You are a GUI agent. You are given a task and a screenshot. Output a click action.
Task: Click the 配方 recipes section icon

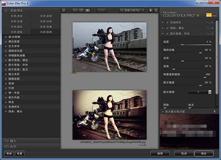7,141
